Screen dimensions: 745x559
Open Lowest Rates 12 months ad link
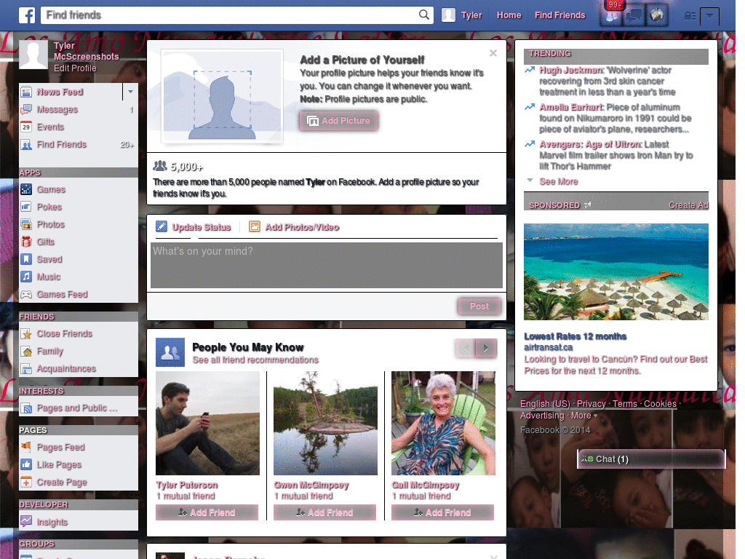point(575,336)
